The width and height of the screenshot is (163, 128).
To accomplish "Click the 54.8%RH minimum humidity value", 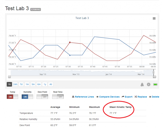I will (74, 119).
